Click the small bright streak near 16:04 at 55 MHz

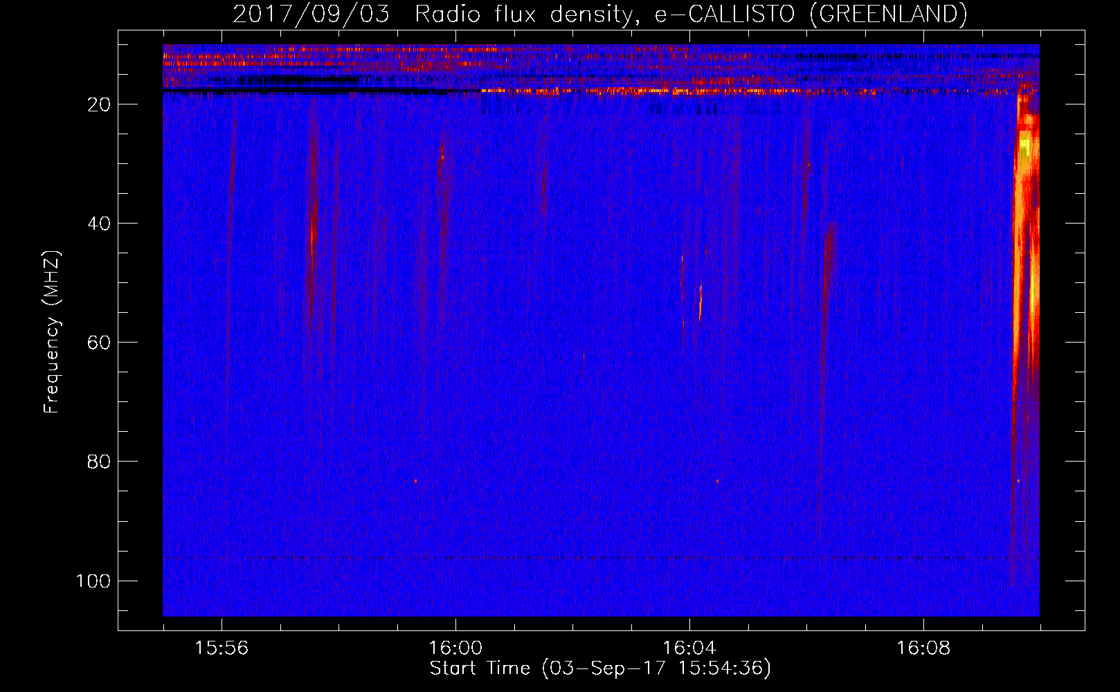pos(701,302)
